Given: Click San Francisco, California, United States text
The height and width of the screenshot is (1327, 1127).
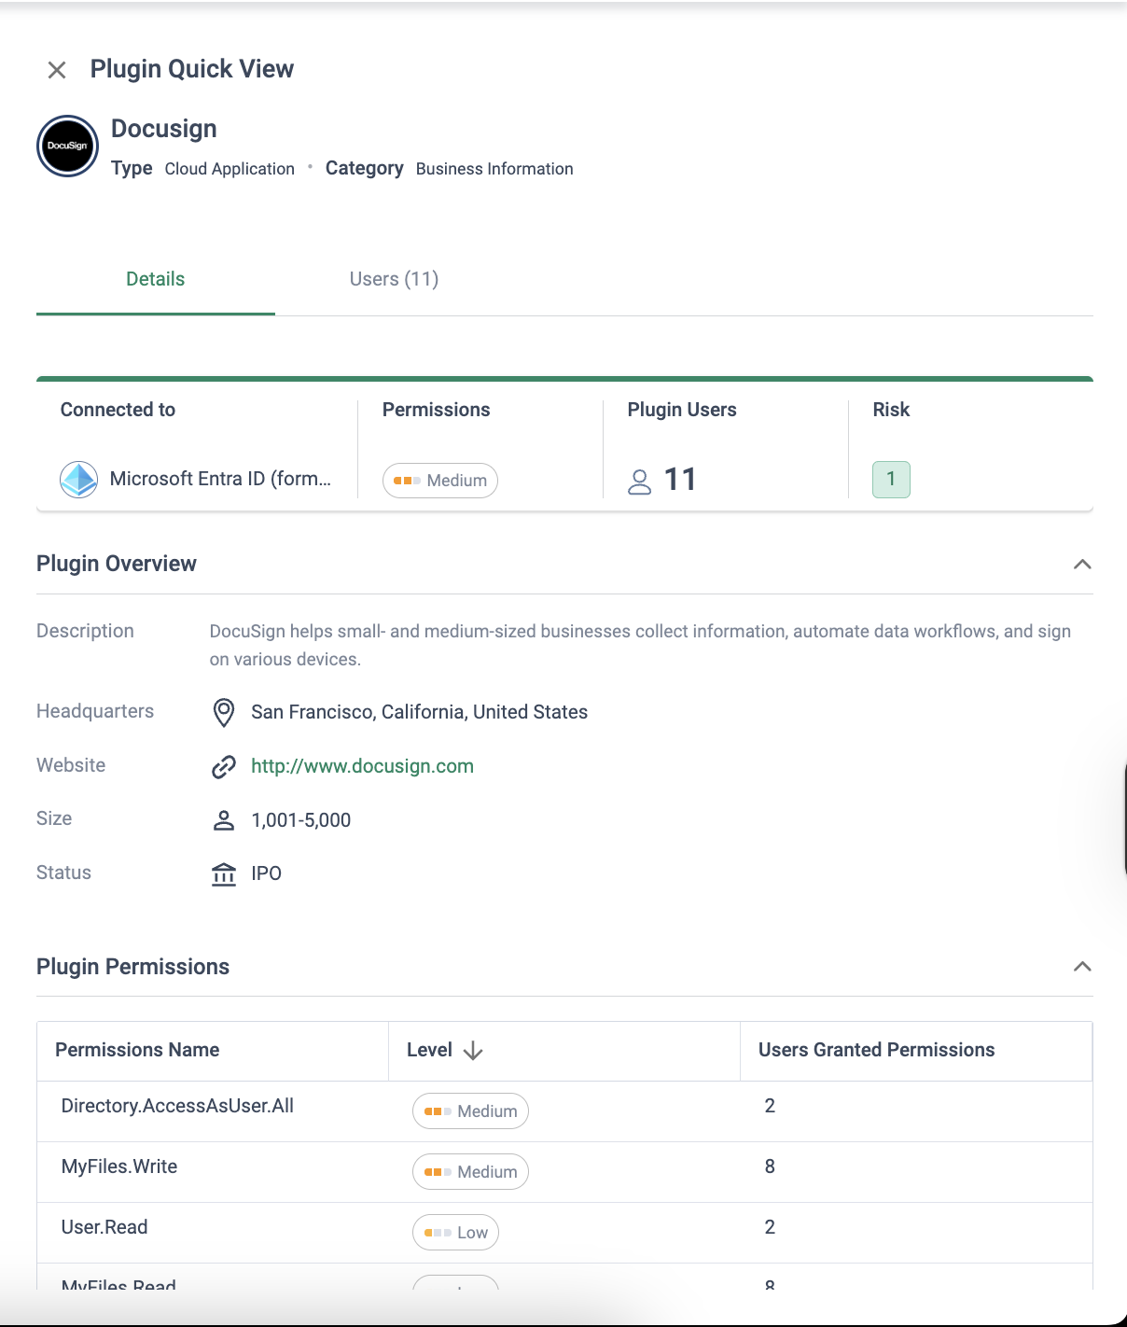Looking at the screenshot, I should [419, 712].
